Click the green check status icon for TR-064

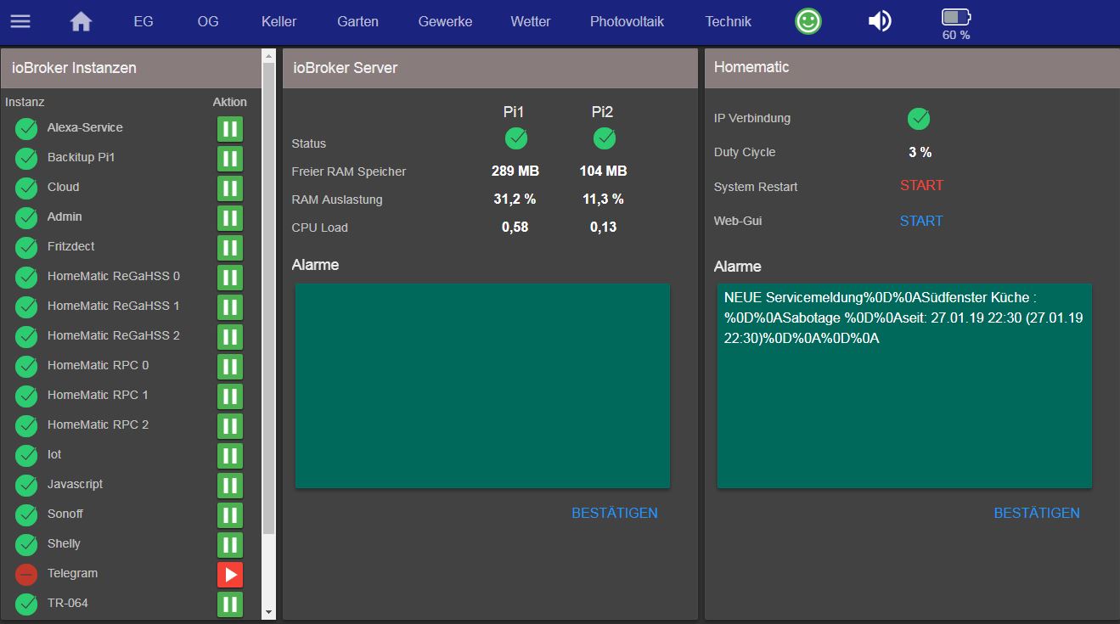pos(26,604)
